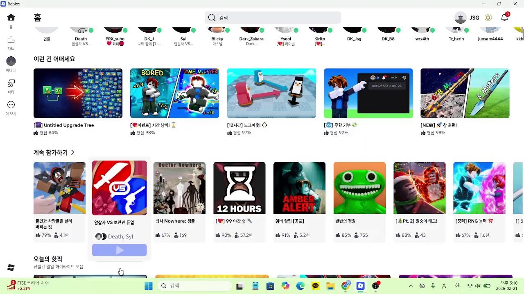
Task: Focus the Roblox 검색 search field
Action: 273,18
